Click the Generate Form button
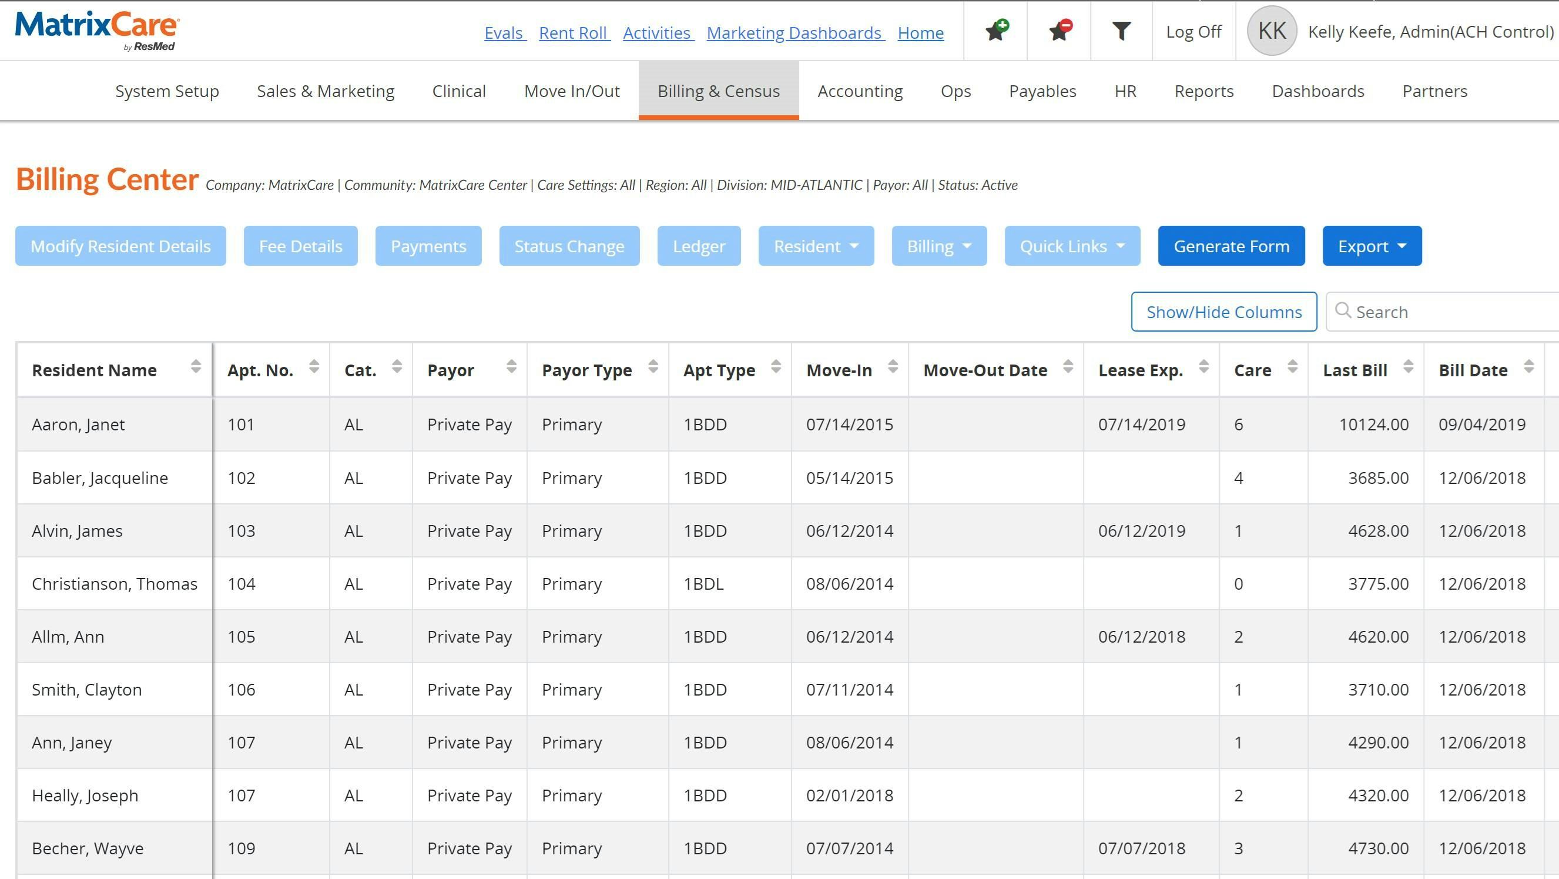Screen dimensions: 1559x879 1231,246
